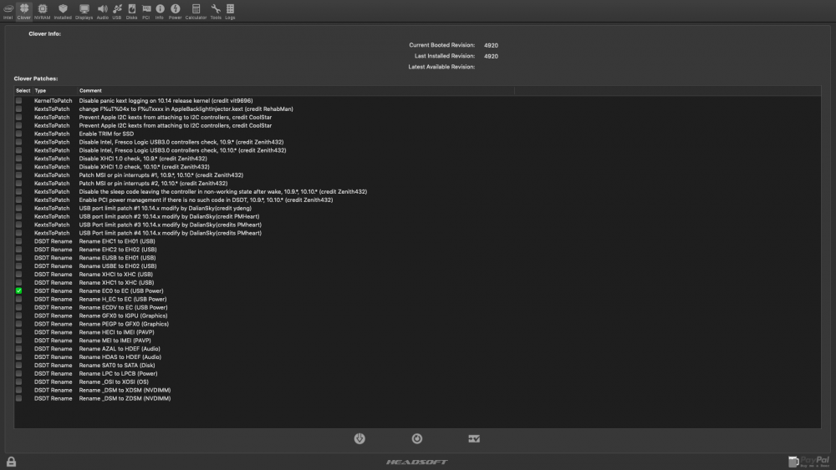Select 'USB Port limit patch #4' row
The width and height of the screenshot is (836, 470).
[x=417, y=233]
